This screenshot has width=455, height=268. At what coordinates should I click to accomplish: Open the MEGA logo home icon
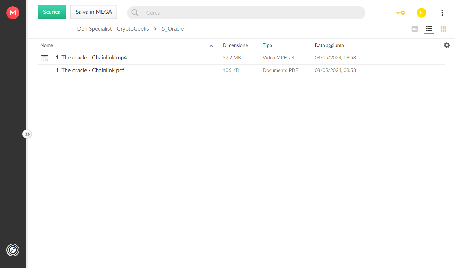point(13,13)
